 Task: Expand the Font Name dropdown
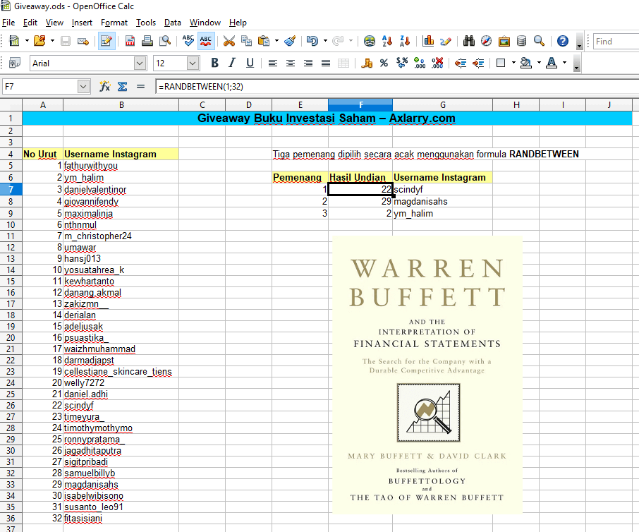[140, 64]
